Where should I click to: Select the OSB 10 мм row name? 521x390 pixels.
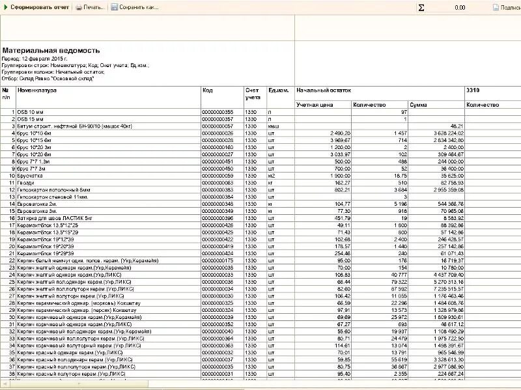pos(108,112)
